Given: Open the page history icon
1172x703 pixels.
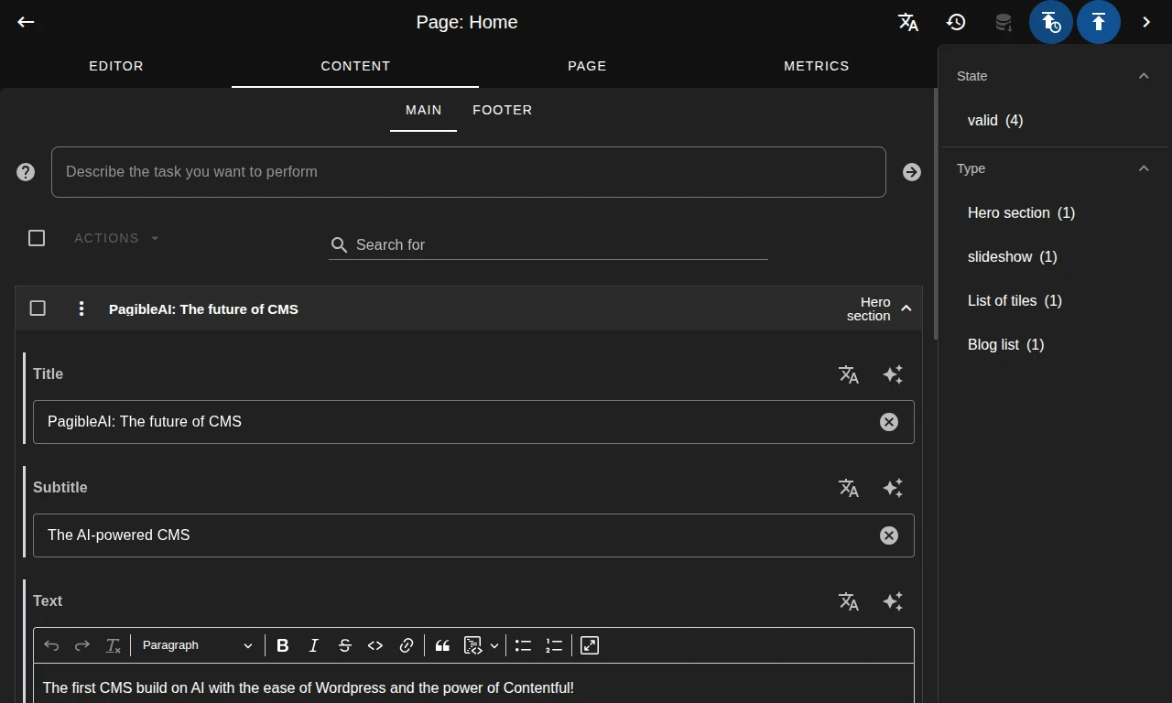Looking at the screenshot, I should tap(956, 22).
